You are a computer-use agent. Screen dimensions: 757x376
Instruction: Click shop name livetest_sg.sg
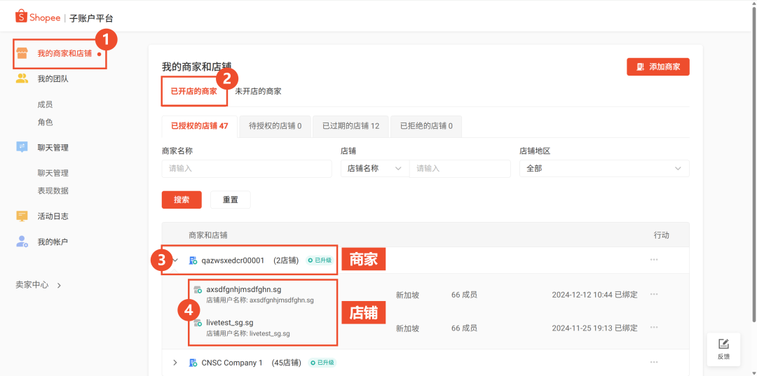(230, 323)
